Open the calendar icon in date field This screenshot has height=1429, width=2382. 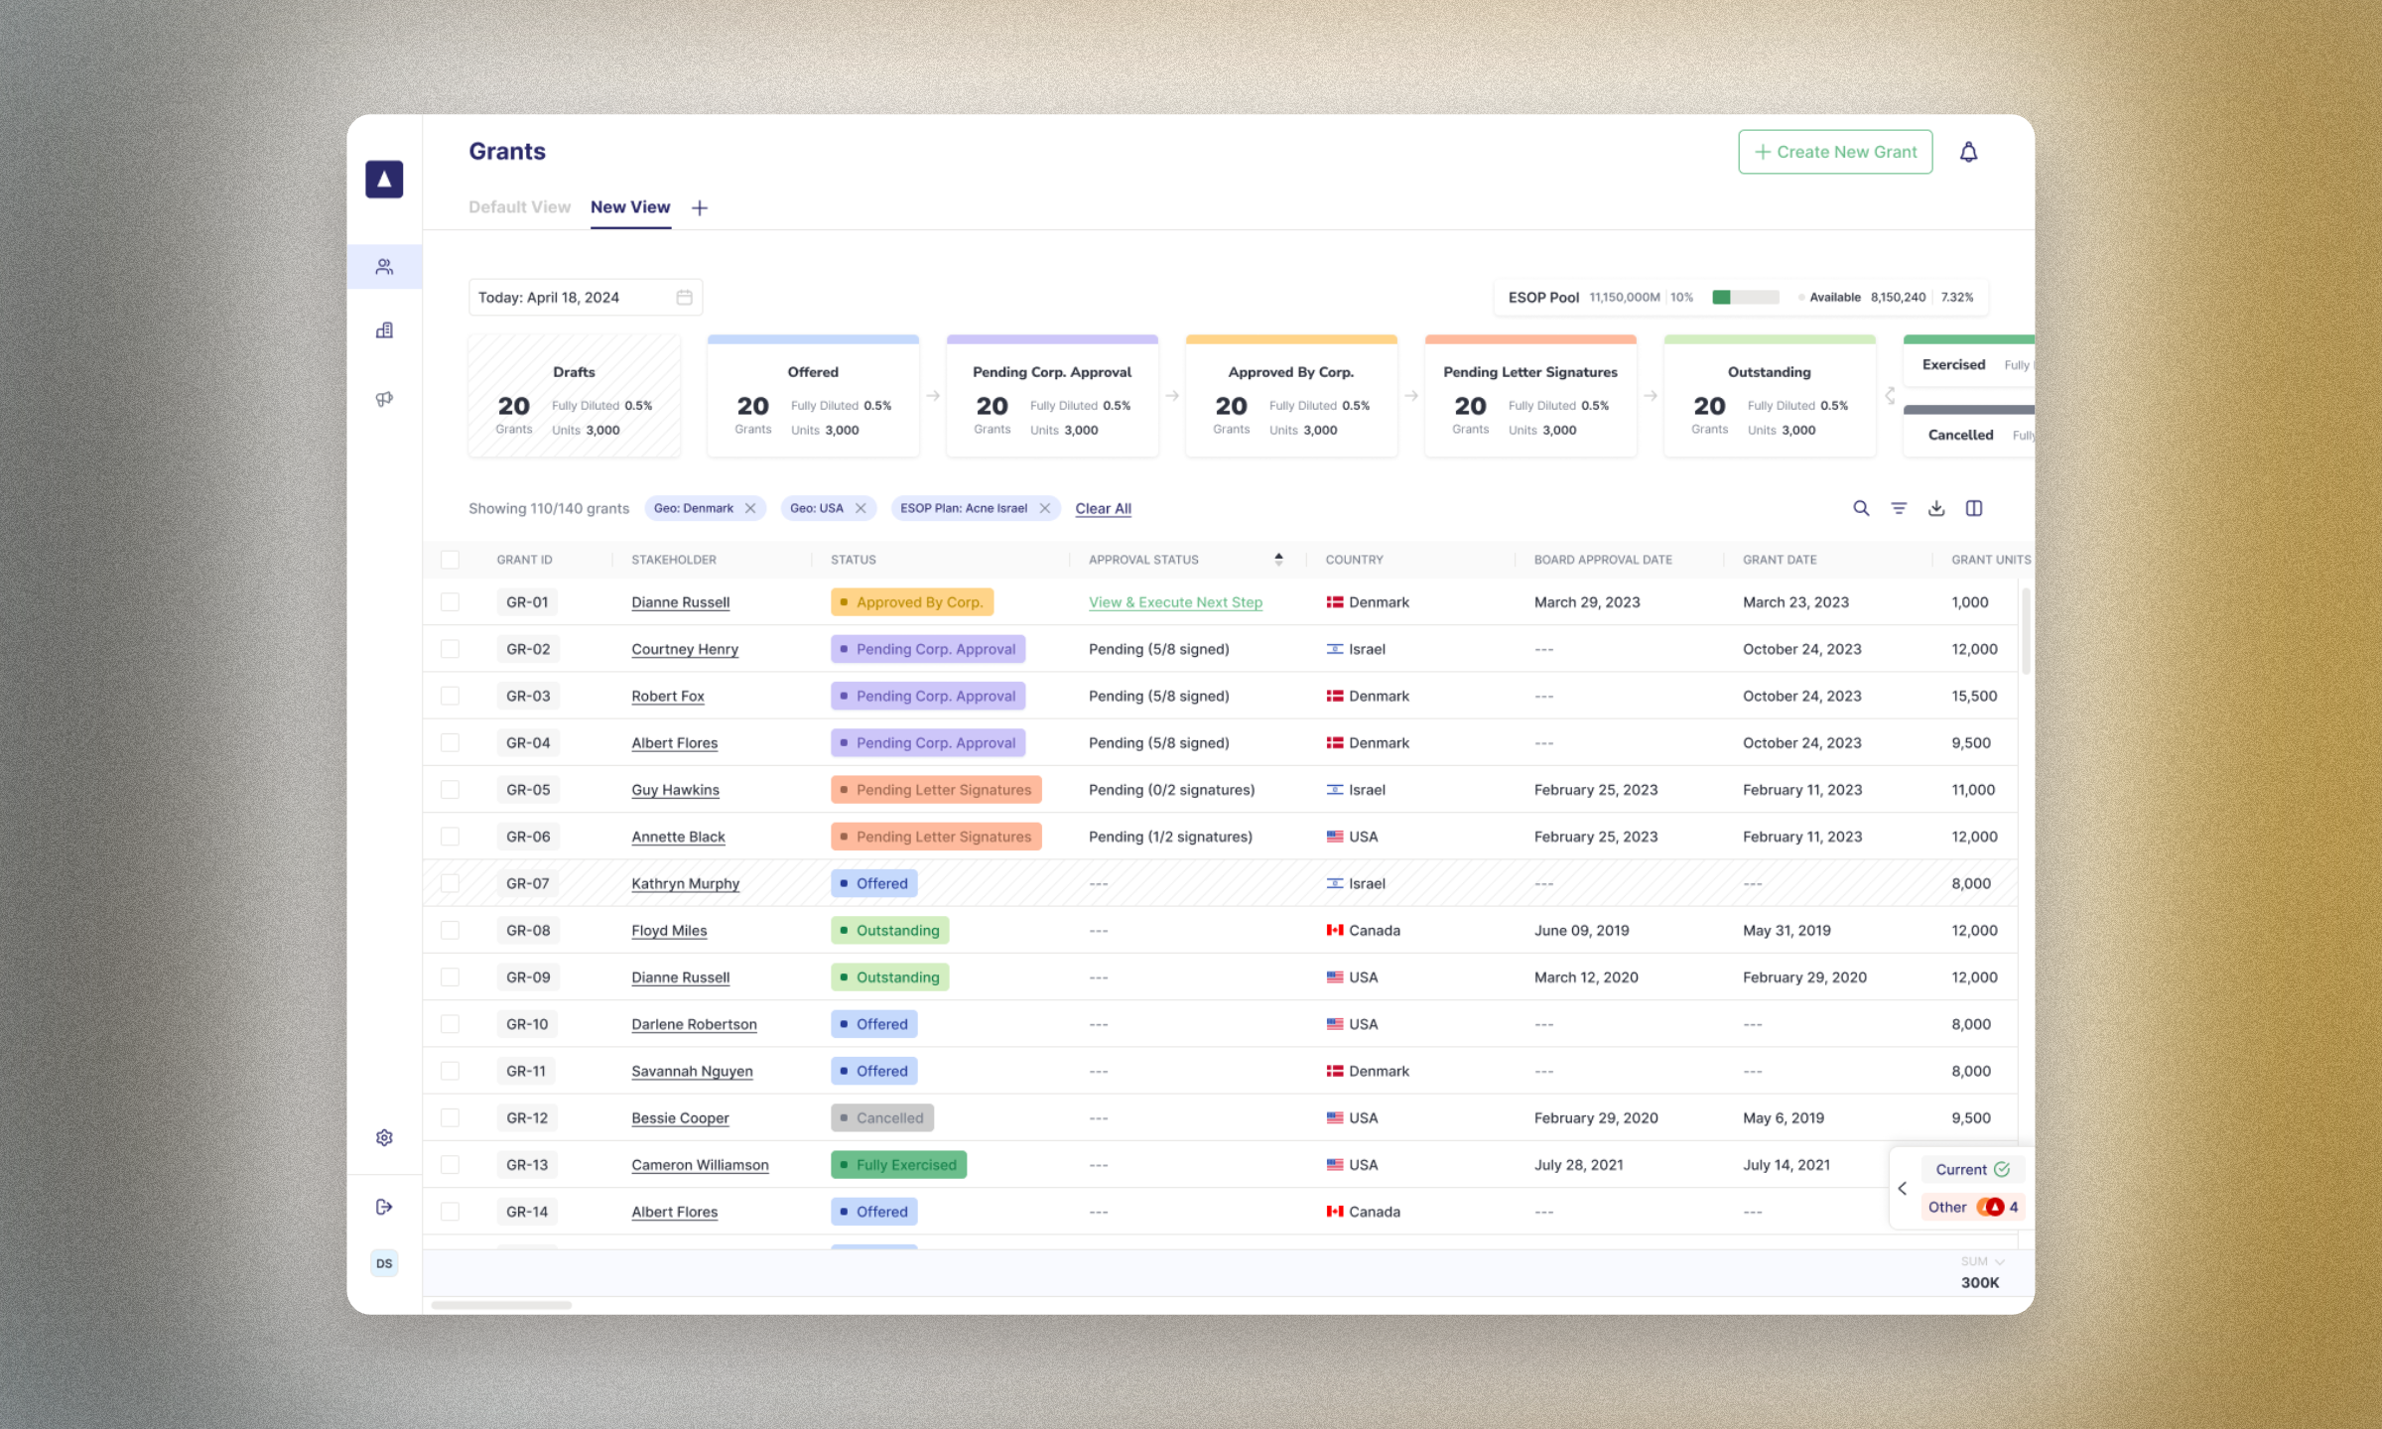684,298
